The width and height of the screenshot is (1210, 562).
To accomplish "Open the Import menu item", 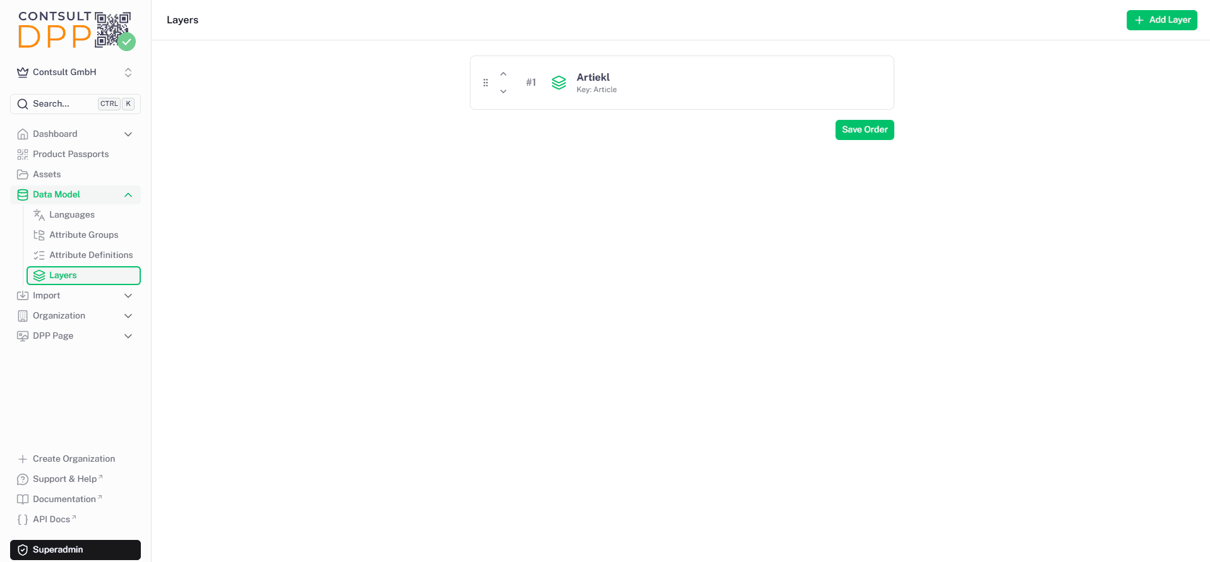I will click(x=75, y=296).
